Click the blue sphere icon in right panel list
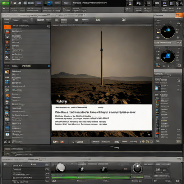 156,88
